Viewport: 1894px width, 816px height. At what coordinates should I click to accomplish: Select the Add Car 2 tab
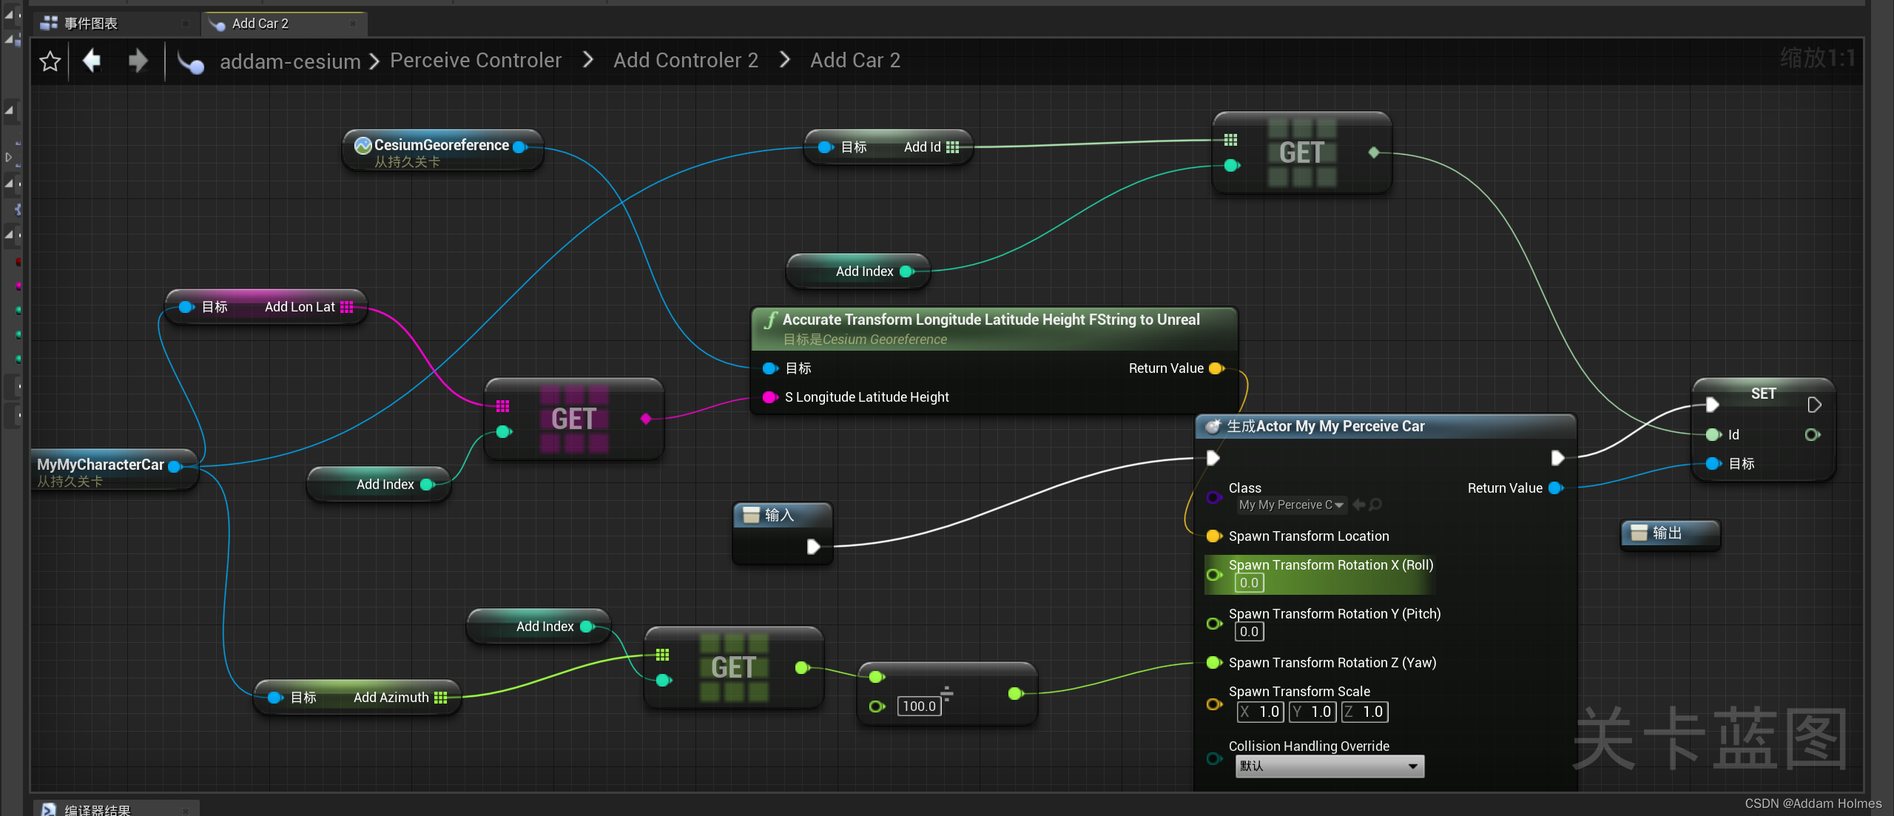pyautogui.click(x=260, y=24)
